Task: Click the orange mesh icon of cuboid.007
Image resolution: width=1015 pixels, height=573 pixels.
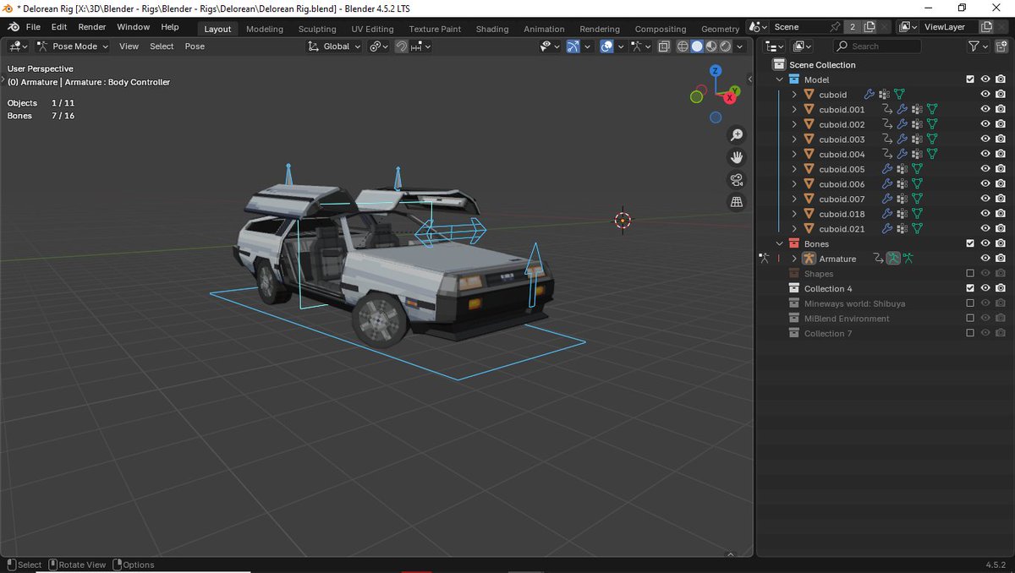Action: 809,199
